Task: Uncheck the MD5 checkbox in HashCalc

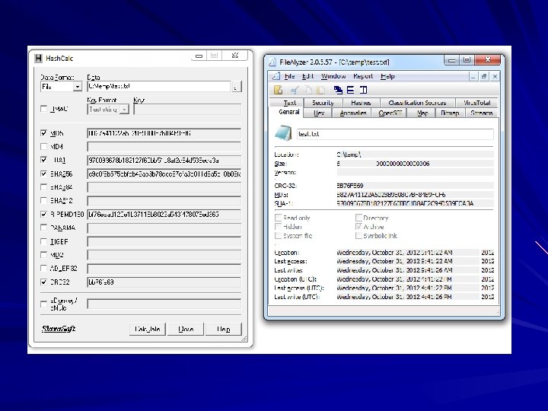Action: (43, 133)
